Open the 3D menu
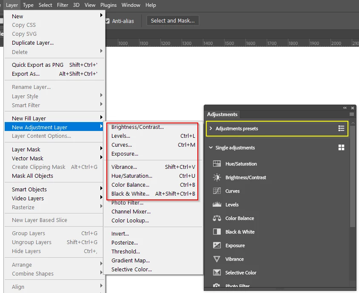This screenshot has width=359, height=293. click(76, 5)
